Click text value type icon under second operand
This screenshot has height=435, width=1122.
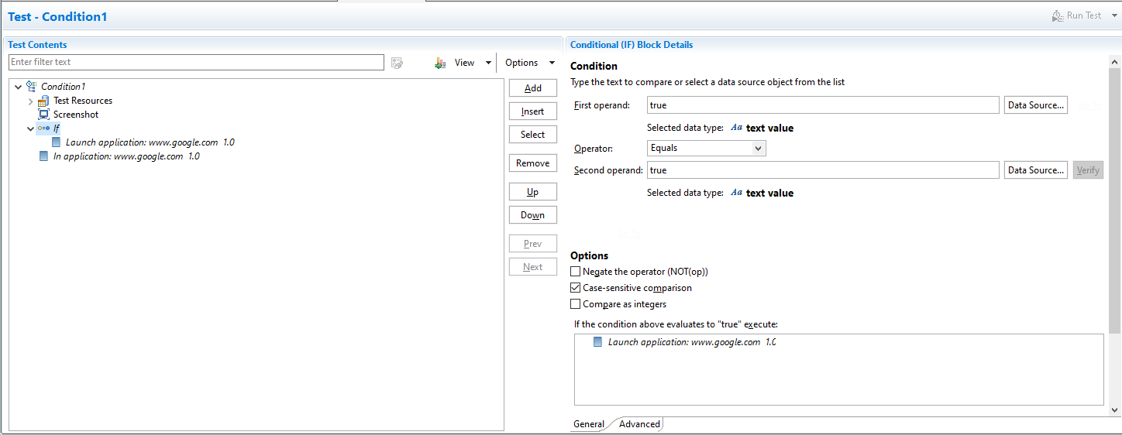tap(736, 193)
